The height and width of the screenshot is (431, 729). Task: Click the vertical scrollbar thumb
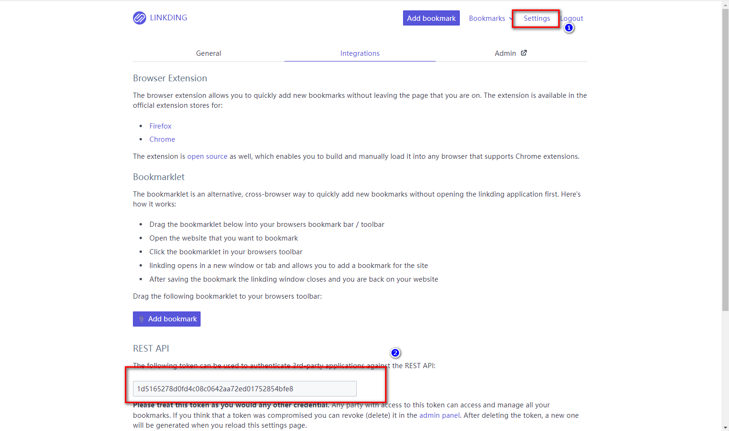coord(725,161)
